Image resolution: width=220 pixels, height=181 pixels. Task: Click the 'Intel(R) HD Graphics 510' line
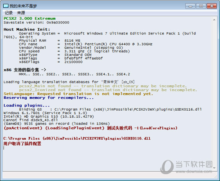[x=48, y=117]
